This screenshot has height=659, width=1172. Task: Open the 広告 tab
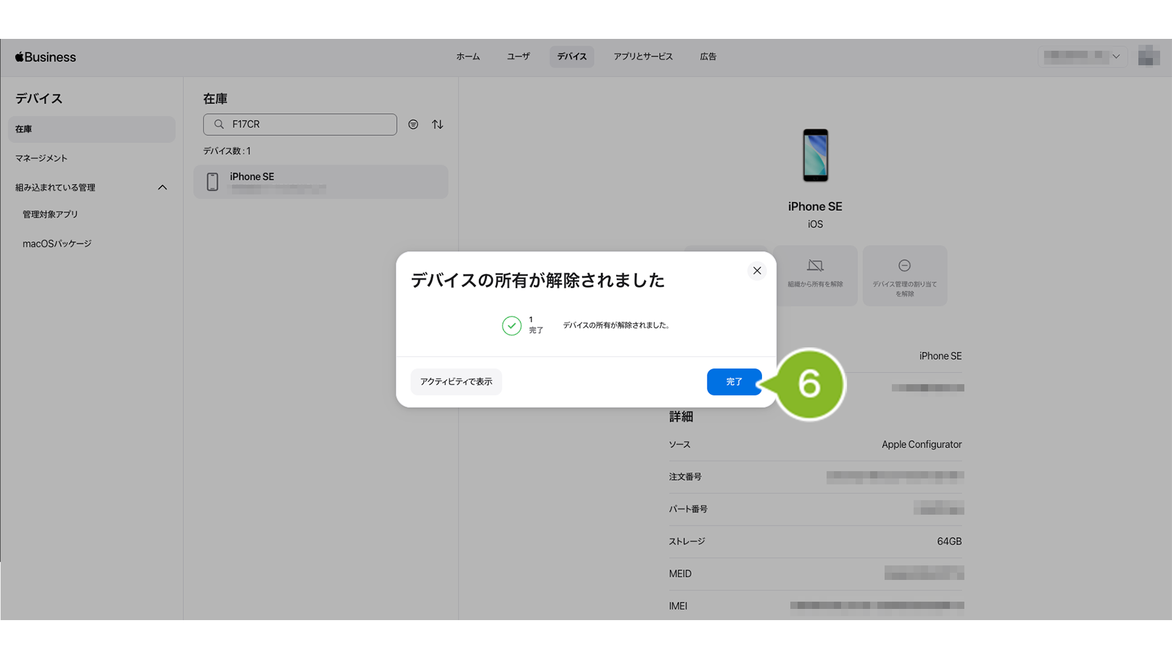pos(708,57)
